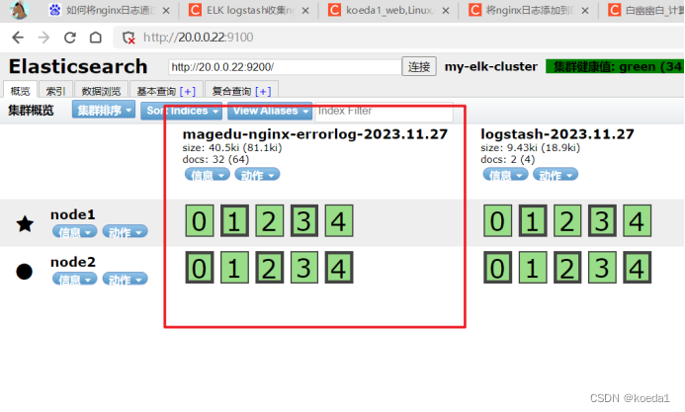Click the node2 circle icon
Image resolution: width=685 pixels, height=412 pixels.
coord(25,271)
